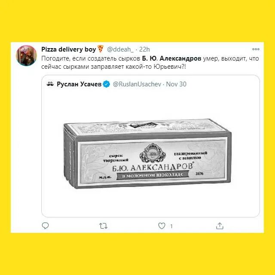The height and width of the screenshot is (275, 275).
Task: Open the cheese bar package image
Action: [x=147, y=153]
